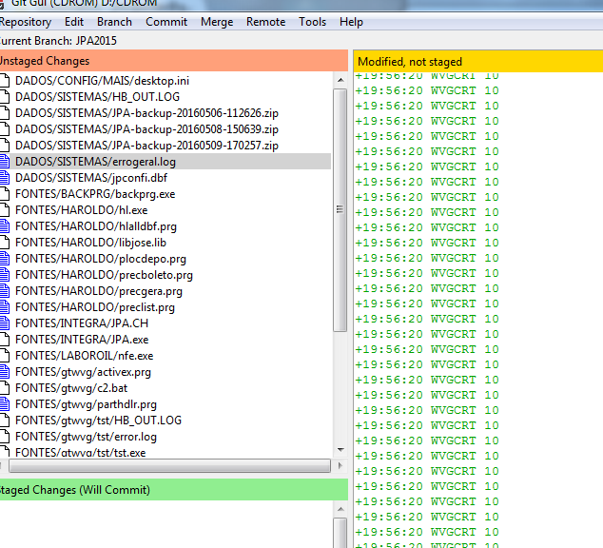Click file icon beside FONTES/BACKPRG/backprg.exe
Viewport: 603px width, 548px height.
[4, 194]
